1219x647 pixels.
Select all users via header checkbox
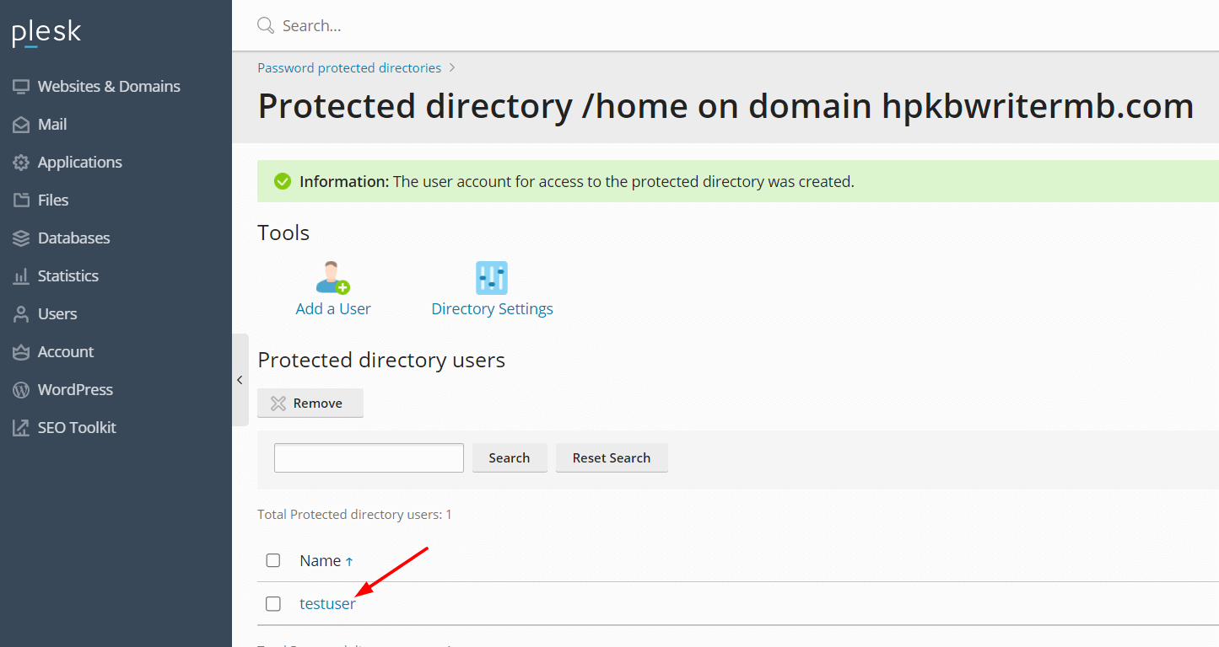click(x=273, y=559)
